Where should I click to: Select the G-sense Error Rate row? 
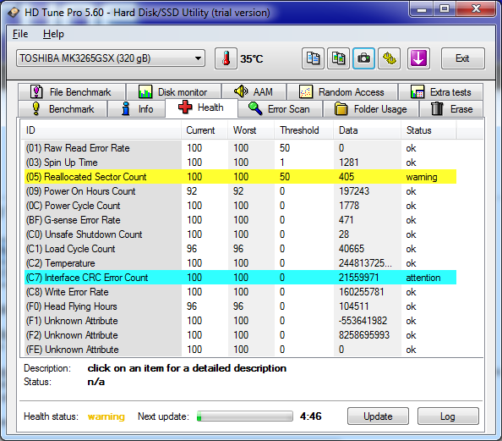[240, 220]
